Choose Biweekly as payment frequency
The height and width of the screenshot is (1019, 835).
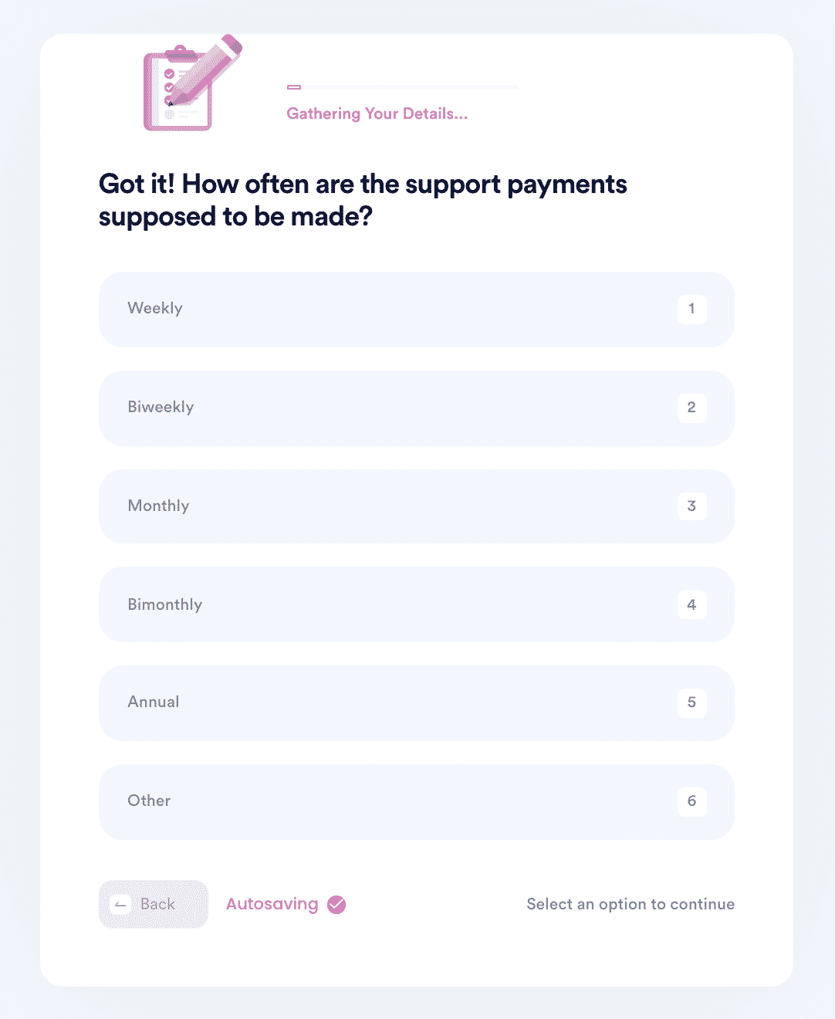[x=417, y=408]
